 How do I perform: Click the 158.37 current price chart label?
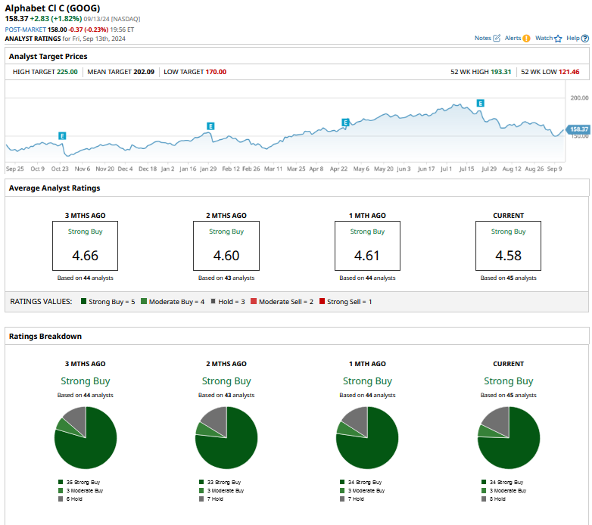pyautogui.click(x=578, y=129)
